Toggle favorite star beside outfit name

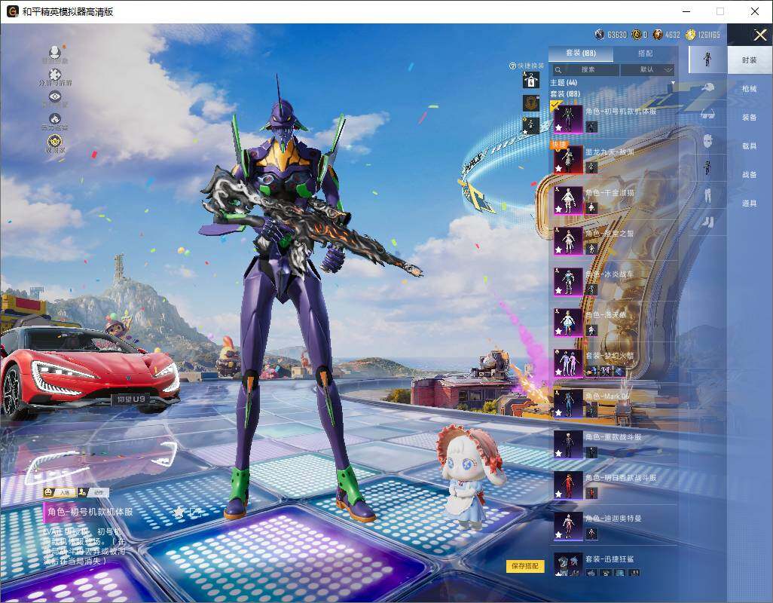(179, 512)
